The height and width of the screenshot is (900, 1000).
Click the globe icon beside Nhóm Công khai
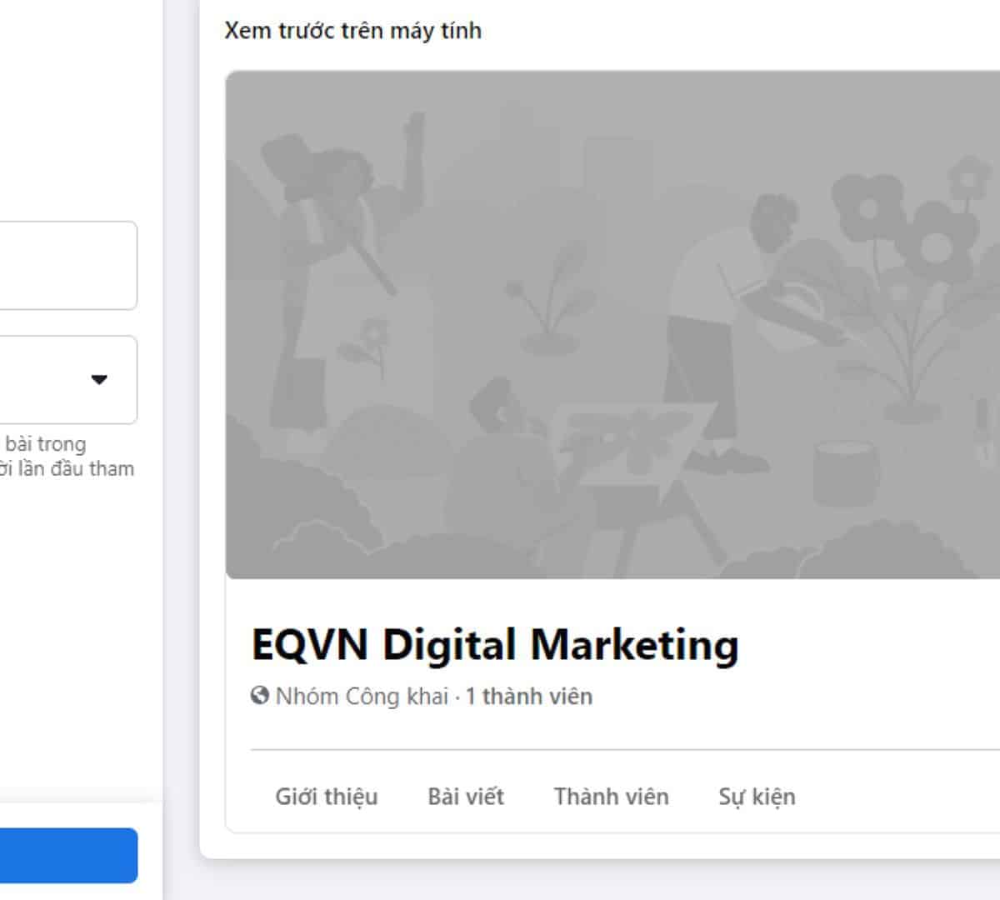pos(260,695)
